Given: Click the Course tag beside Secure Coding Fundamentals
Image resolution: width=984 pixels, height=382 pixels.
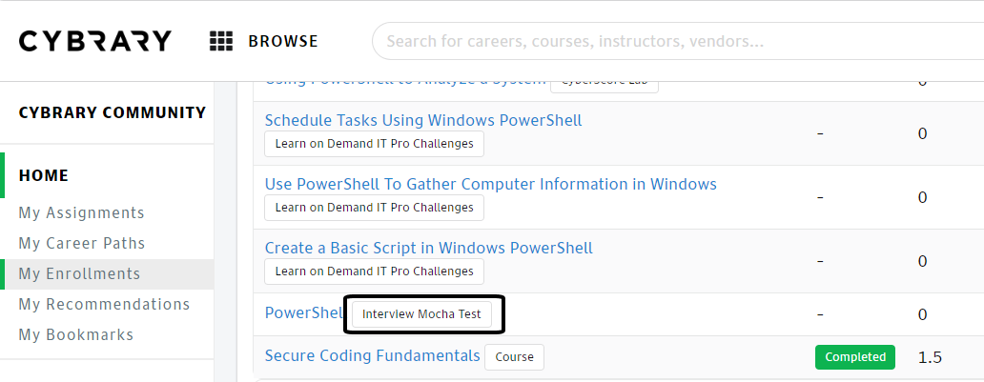Looking at the screenshot, I should (515, 357).
